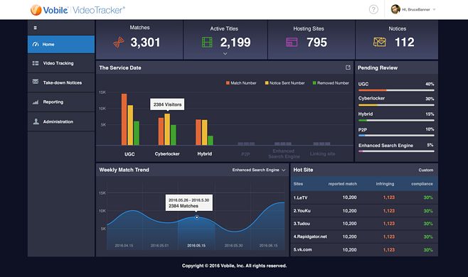This screenshot has width=468, height=277.
Task: Toggle Notice Sent Number legend series
Action: (284, 83)
